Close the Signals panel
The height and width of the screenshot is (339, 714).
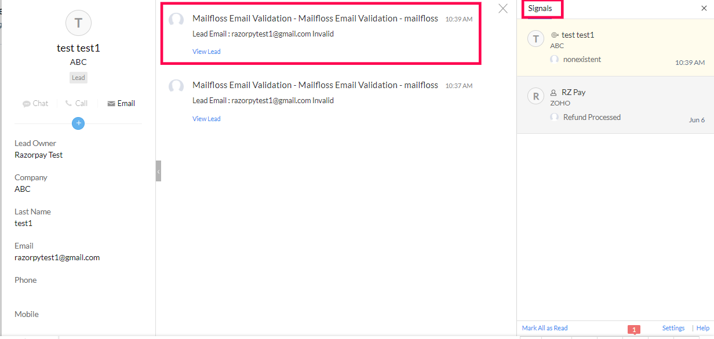click(704, 9)
